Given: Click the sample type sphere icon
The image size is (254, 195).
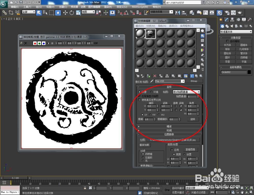Looking at the screenshot, I should pos(202,31).
